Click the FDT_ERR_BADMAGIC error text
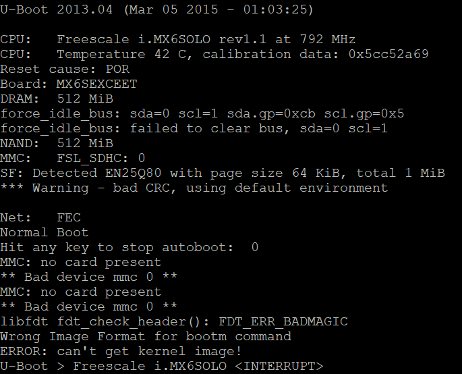462x374 pixels. 283,321
